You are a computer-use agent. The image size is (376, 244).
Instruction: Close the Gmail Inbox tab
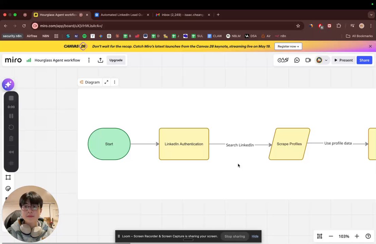[x=209, y=15]
